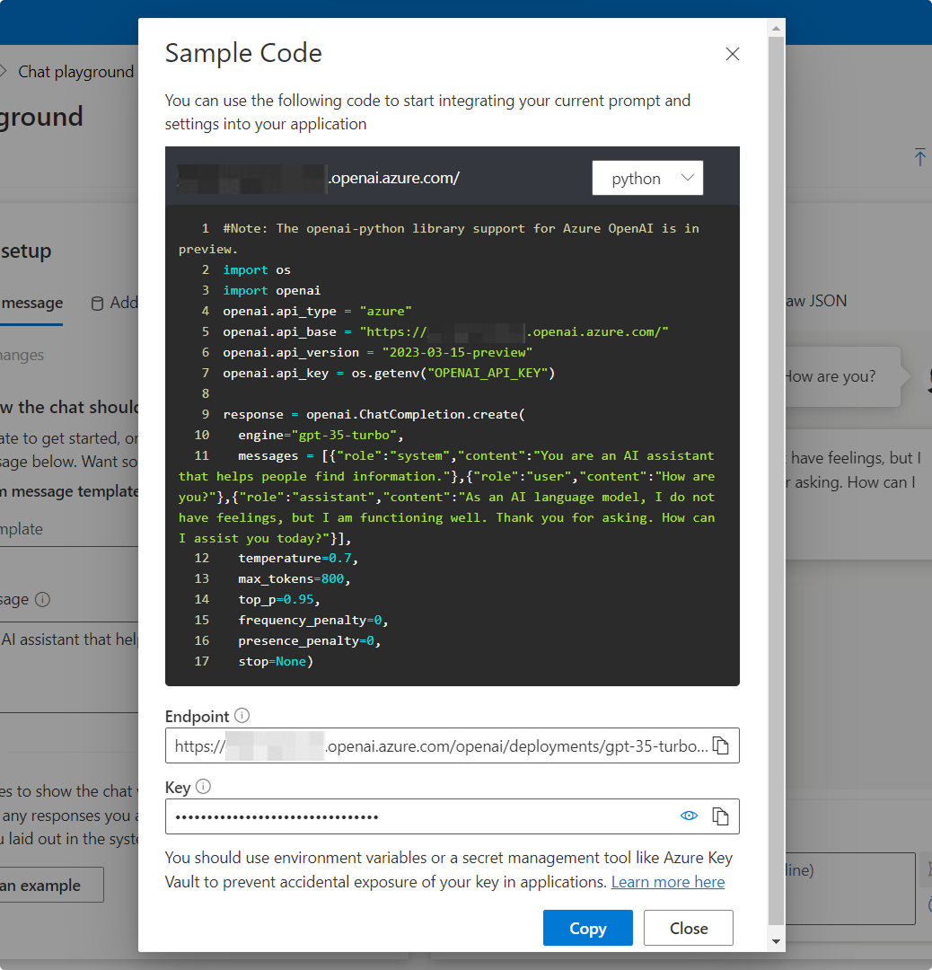
Task: Click the dialog scrollbar's up arrow
Action: [776, 26]
